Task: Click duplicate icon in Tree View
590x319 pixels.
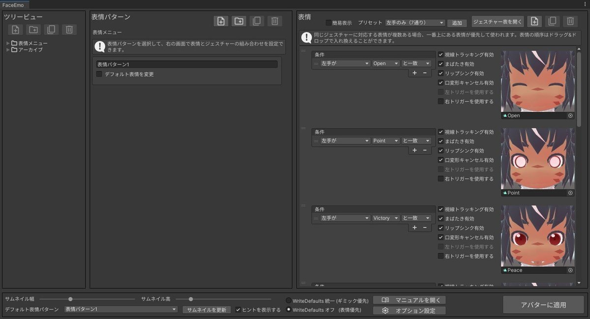Action: [51, 30]
